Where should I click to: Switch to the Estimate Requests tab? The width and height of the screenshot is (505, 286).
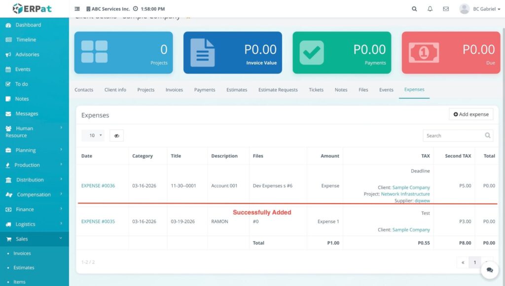pyautogui.click(x=278, y=90)
